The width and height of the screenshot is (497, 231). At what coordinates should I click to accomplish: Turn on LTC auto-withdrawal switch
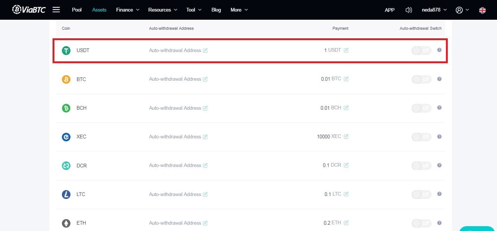click(x=421, y=195)
